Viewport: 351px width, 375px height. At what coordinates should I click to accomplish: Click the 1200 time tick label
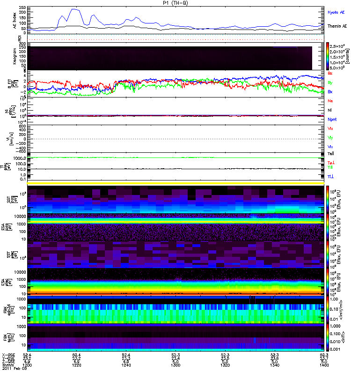(x=28, y=369)
